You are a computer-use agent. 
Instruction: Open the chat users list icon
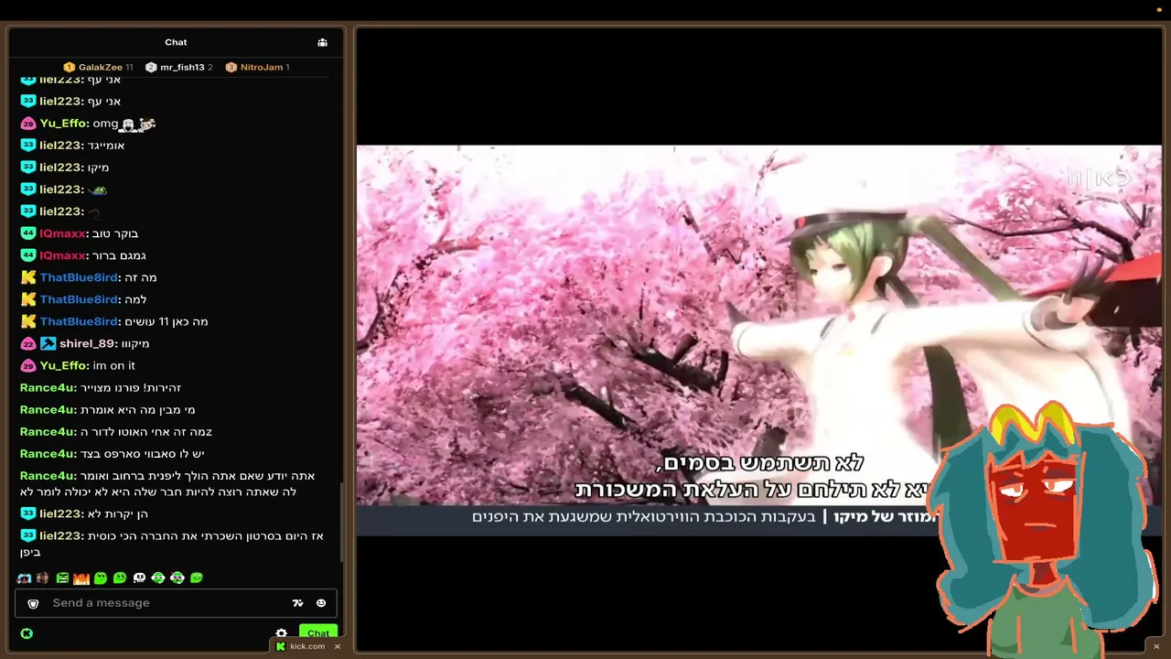[322, 42]
